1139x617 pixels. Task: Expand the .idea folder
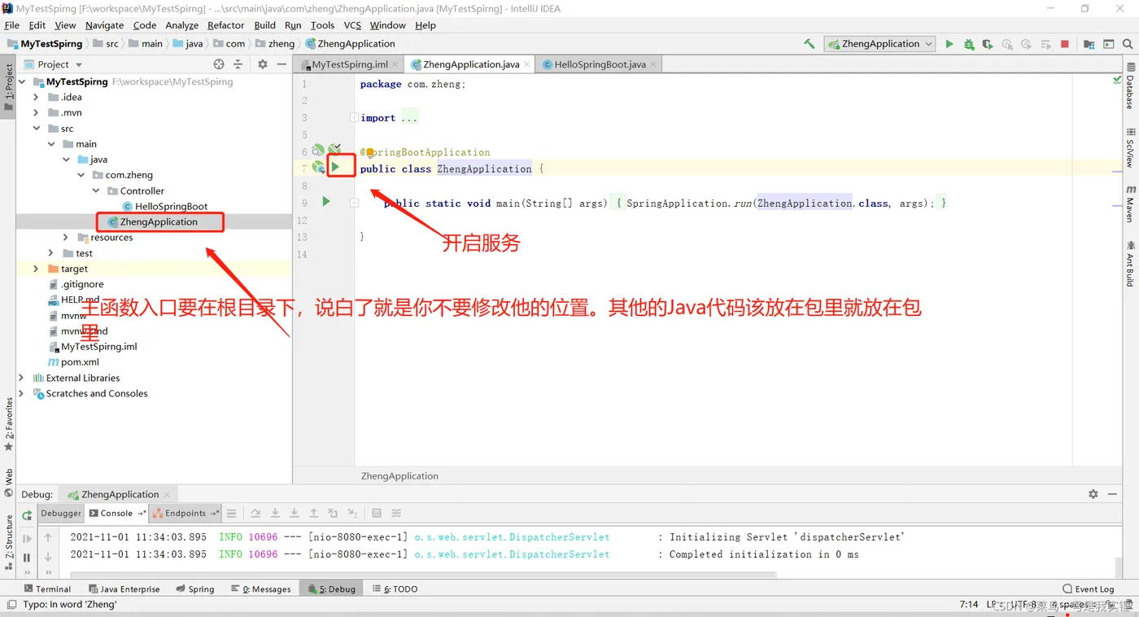36,97
